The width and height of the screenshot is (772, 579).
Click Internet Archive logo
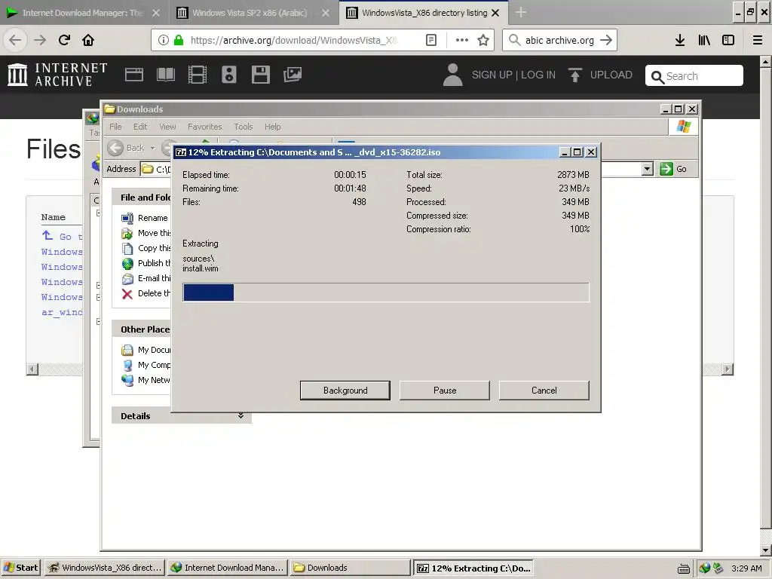coord(57,75)
